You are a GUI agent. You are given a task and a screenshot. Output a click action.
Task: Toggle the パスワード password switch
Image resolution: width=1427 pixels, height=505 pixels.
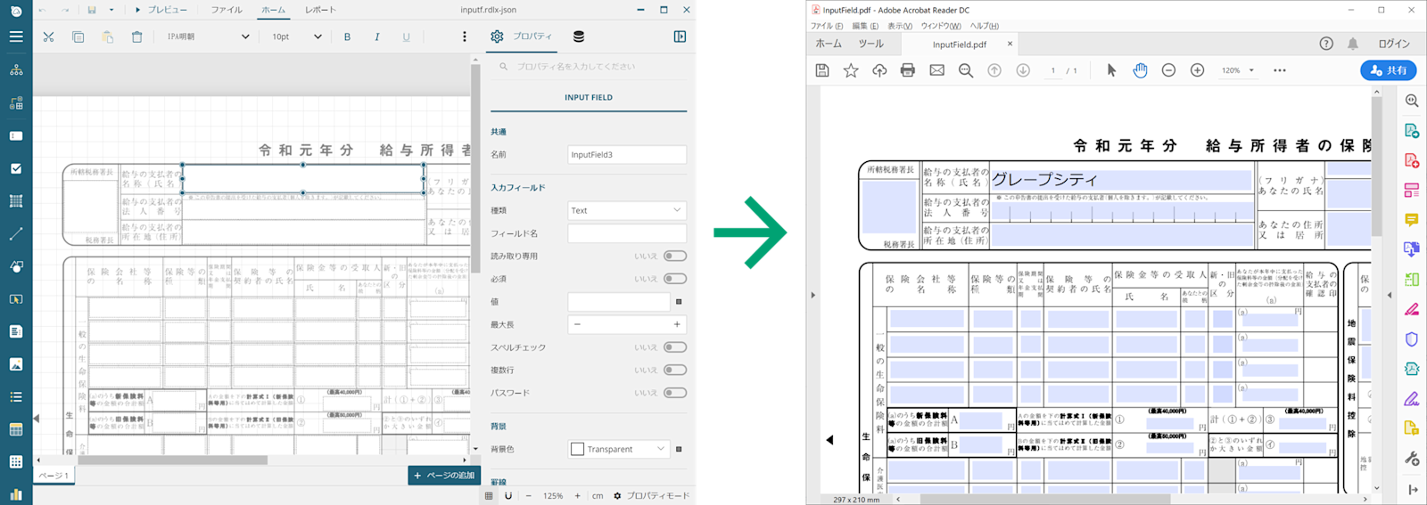[675, 393]
